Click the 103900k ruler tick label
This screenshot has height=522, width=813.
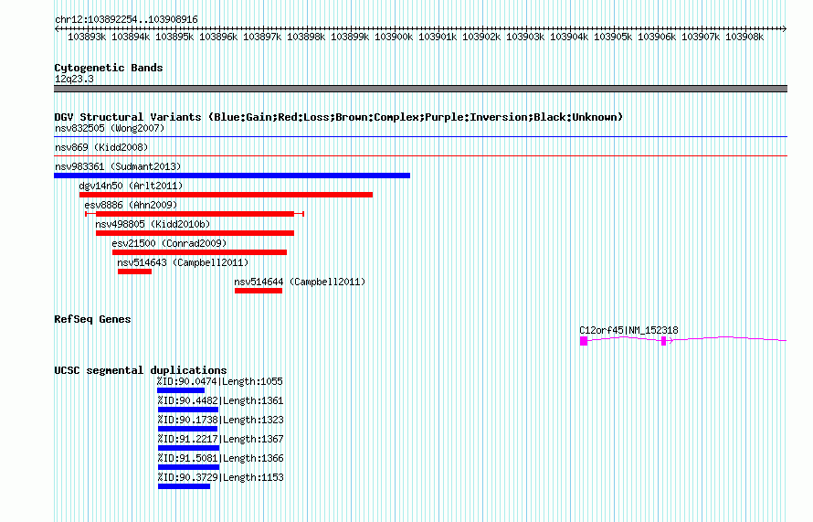point(394,37)
